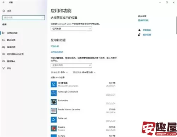177x137 pixels.
Task: Click the 查找设置 search field
Action: 23,18
